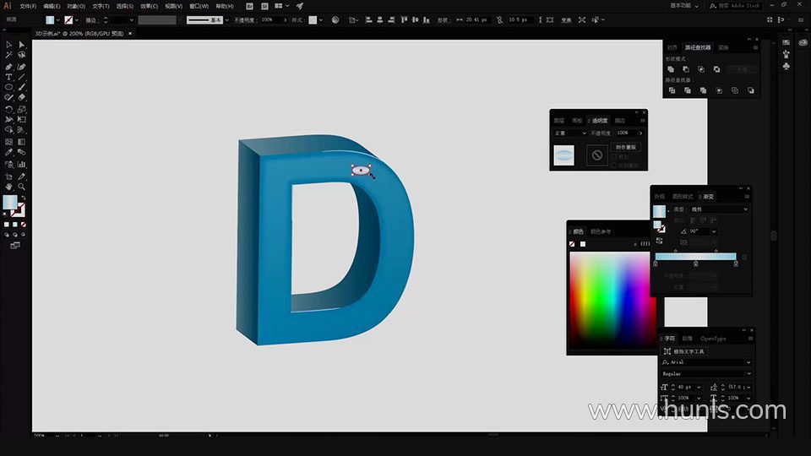Select the Column Graph tool

pyautogui.click(x=22, y=165)
